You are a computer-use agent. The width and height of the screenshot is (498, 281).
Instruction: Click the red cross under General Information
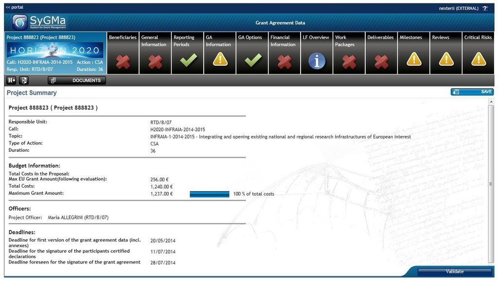click(x=155, y=62)
